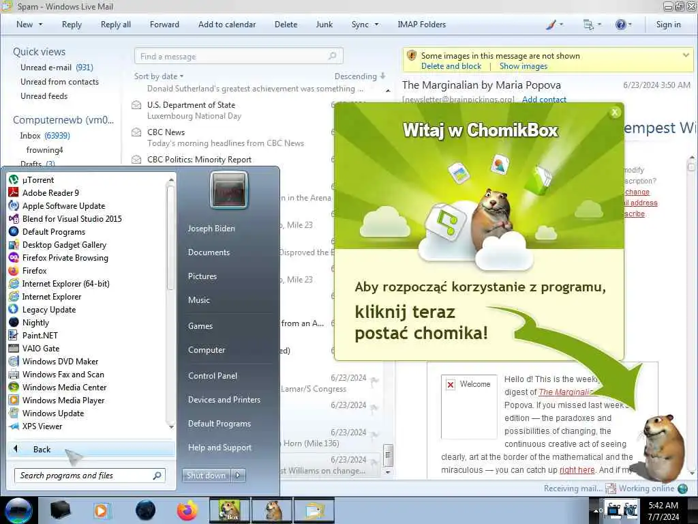Open the paintbrush colorizer toolbar icon
Screen dimensions: 698x524
tap(551, 25)
